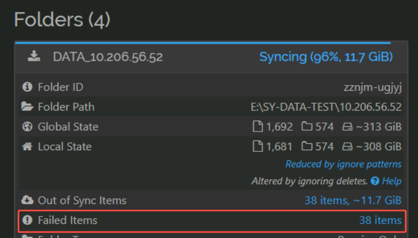Click the Syncing (96%, 11.7 GiB) status text

pos(326,57)
